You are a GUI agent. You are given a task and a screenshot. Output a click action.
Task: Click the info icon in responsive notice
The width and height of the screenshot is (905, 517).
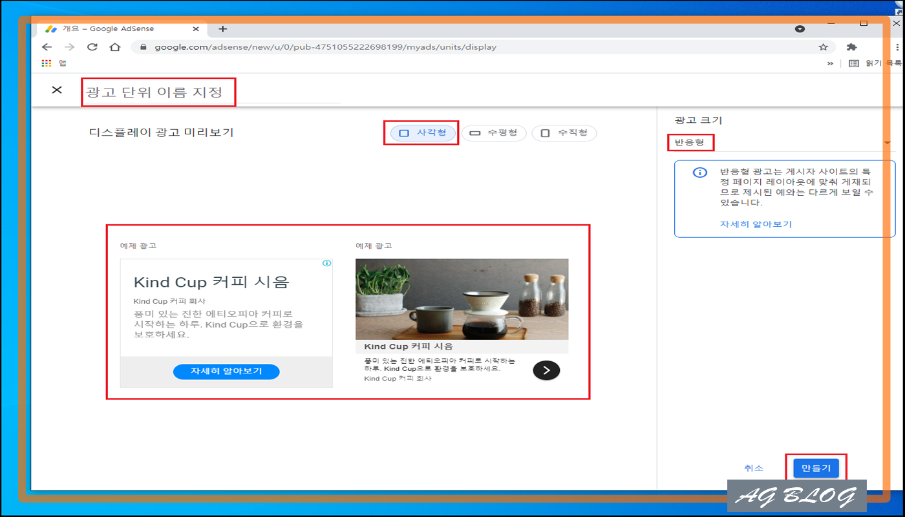[x=699, y=173]
